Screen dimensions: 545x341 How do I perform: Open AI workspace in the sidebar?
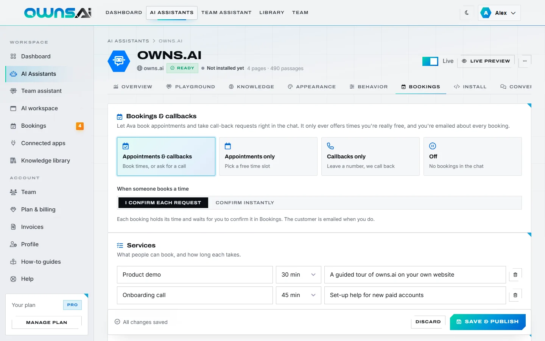click(x=47, y=108)
